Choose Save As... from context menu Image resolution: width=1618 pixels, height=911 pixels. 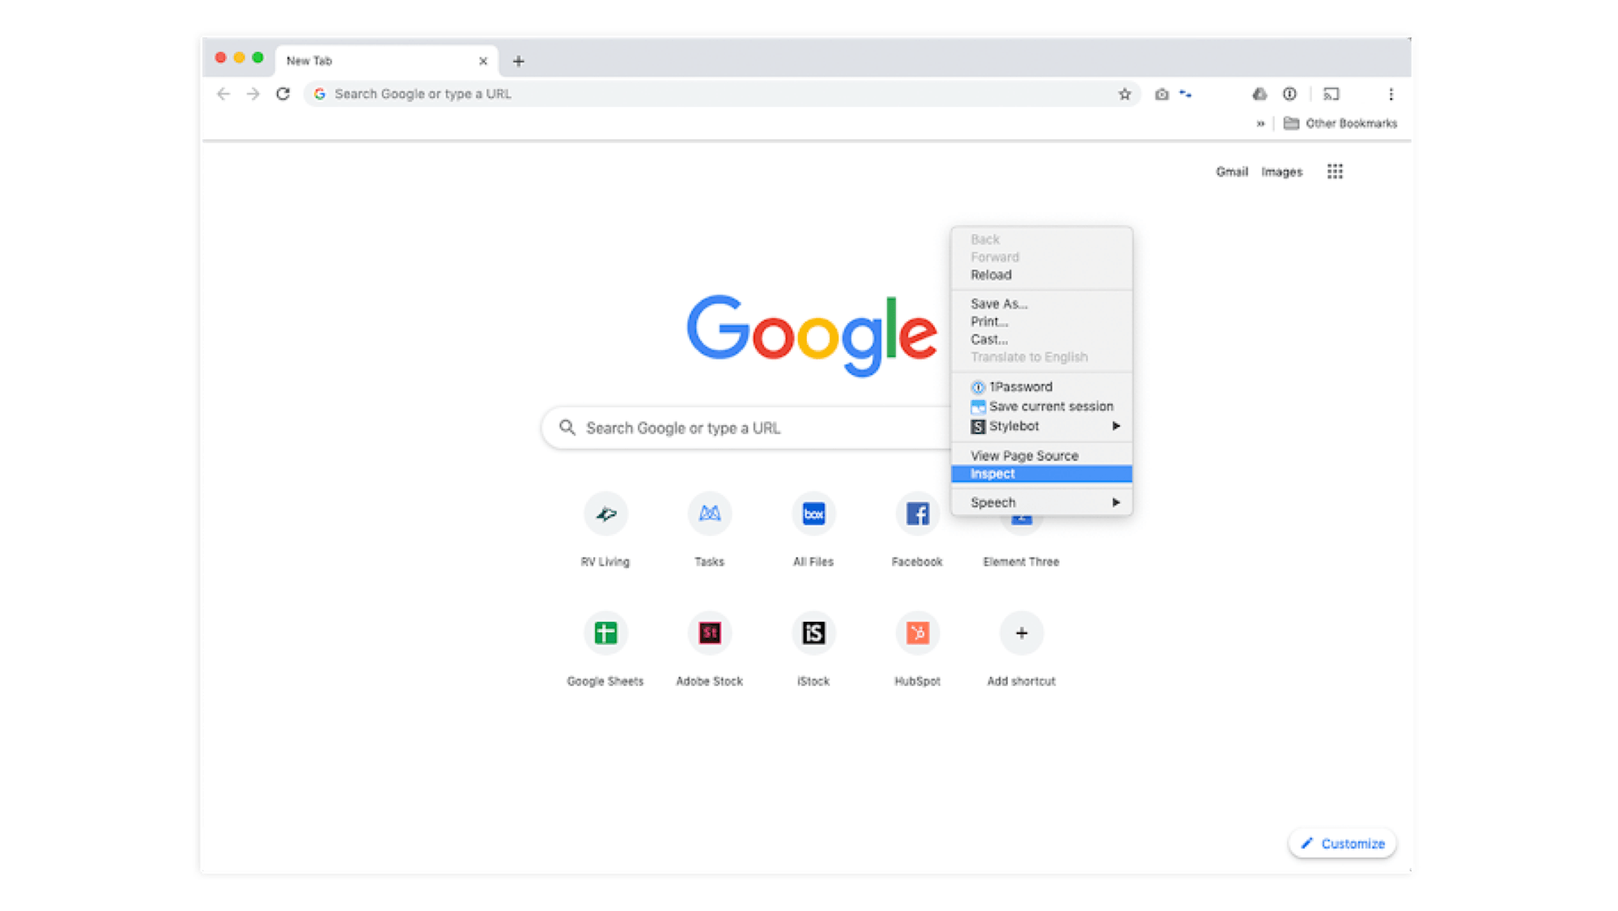click(x=1042, y=304)
